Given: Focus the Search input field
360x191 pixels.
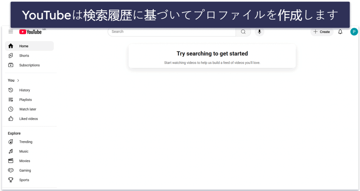Looking at the screenshot, I should point(172,32).
